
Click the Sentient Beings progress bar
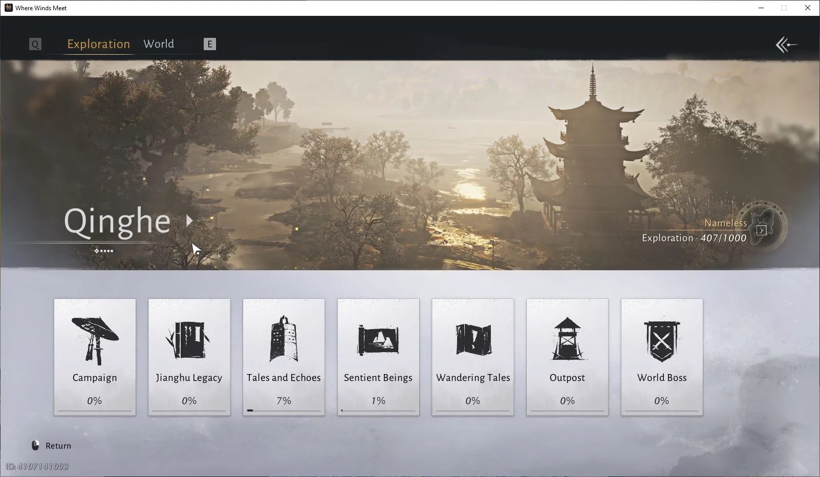coord(378,410)
